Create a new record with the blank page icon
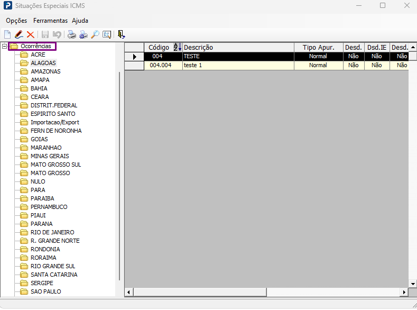417x310 pixels. 7,34
